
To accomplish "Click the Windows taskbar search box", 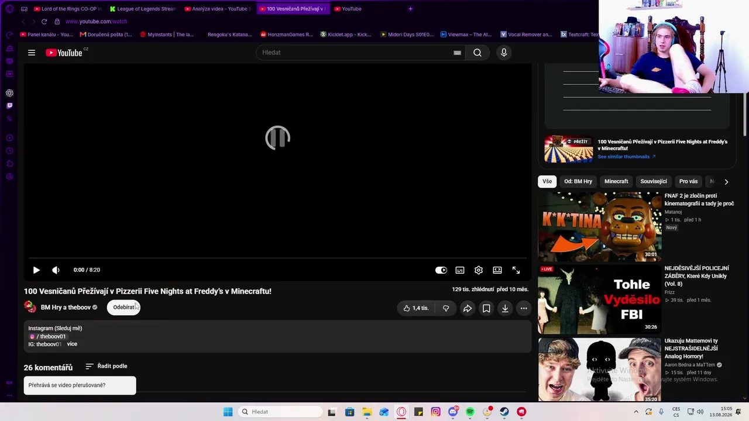I will pos(281,412).
